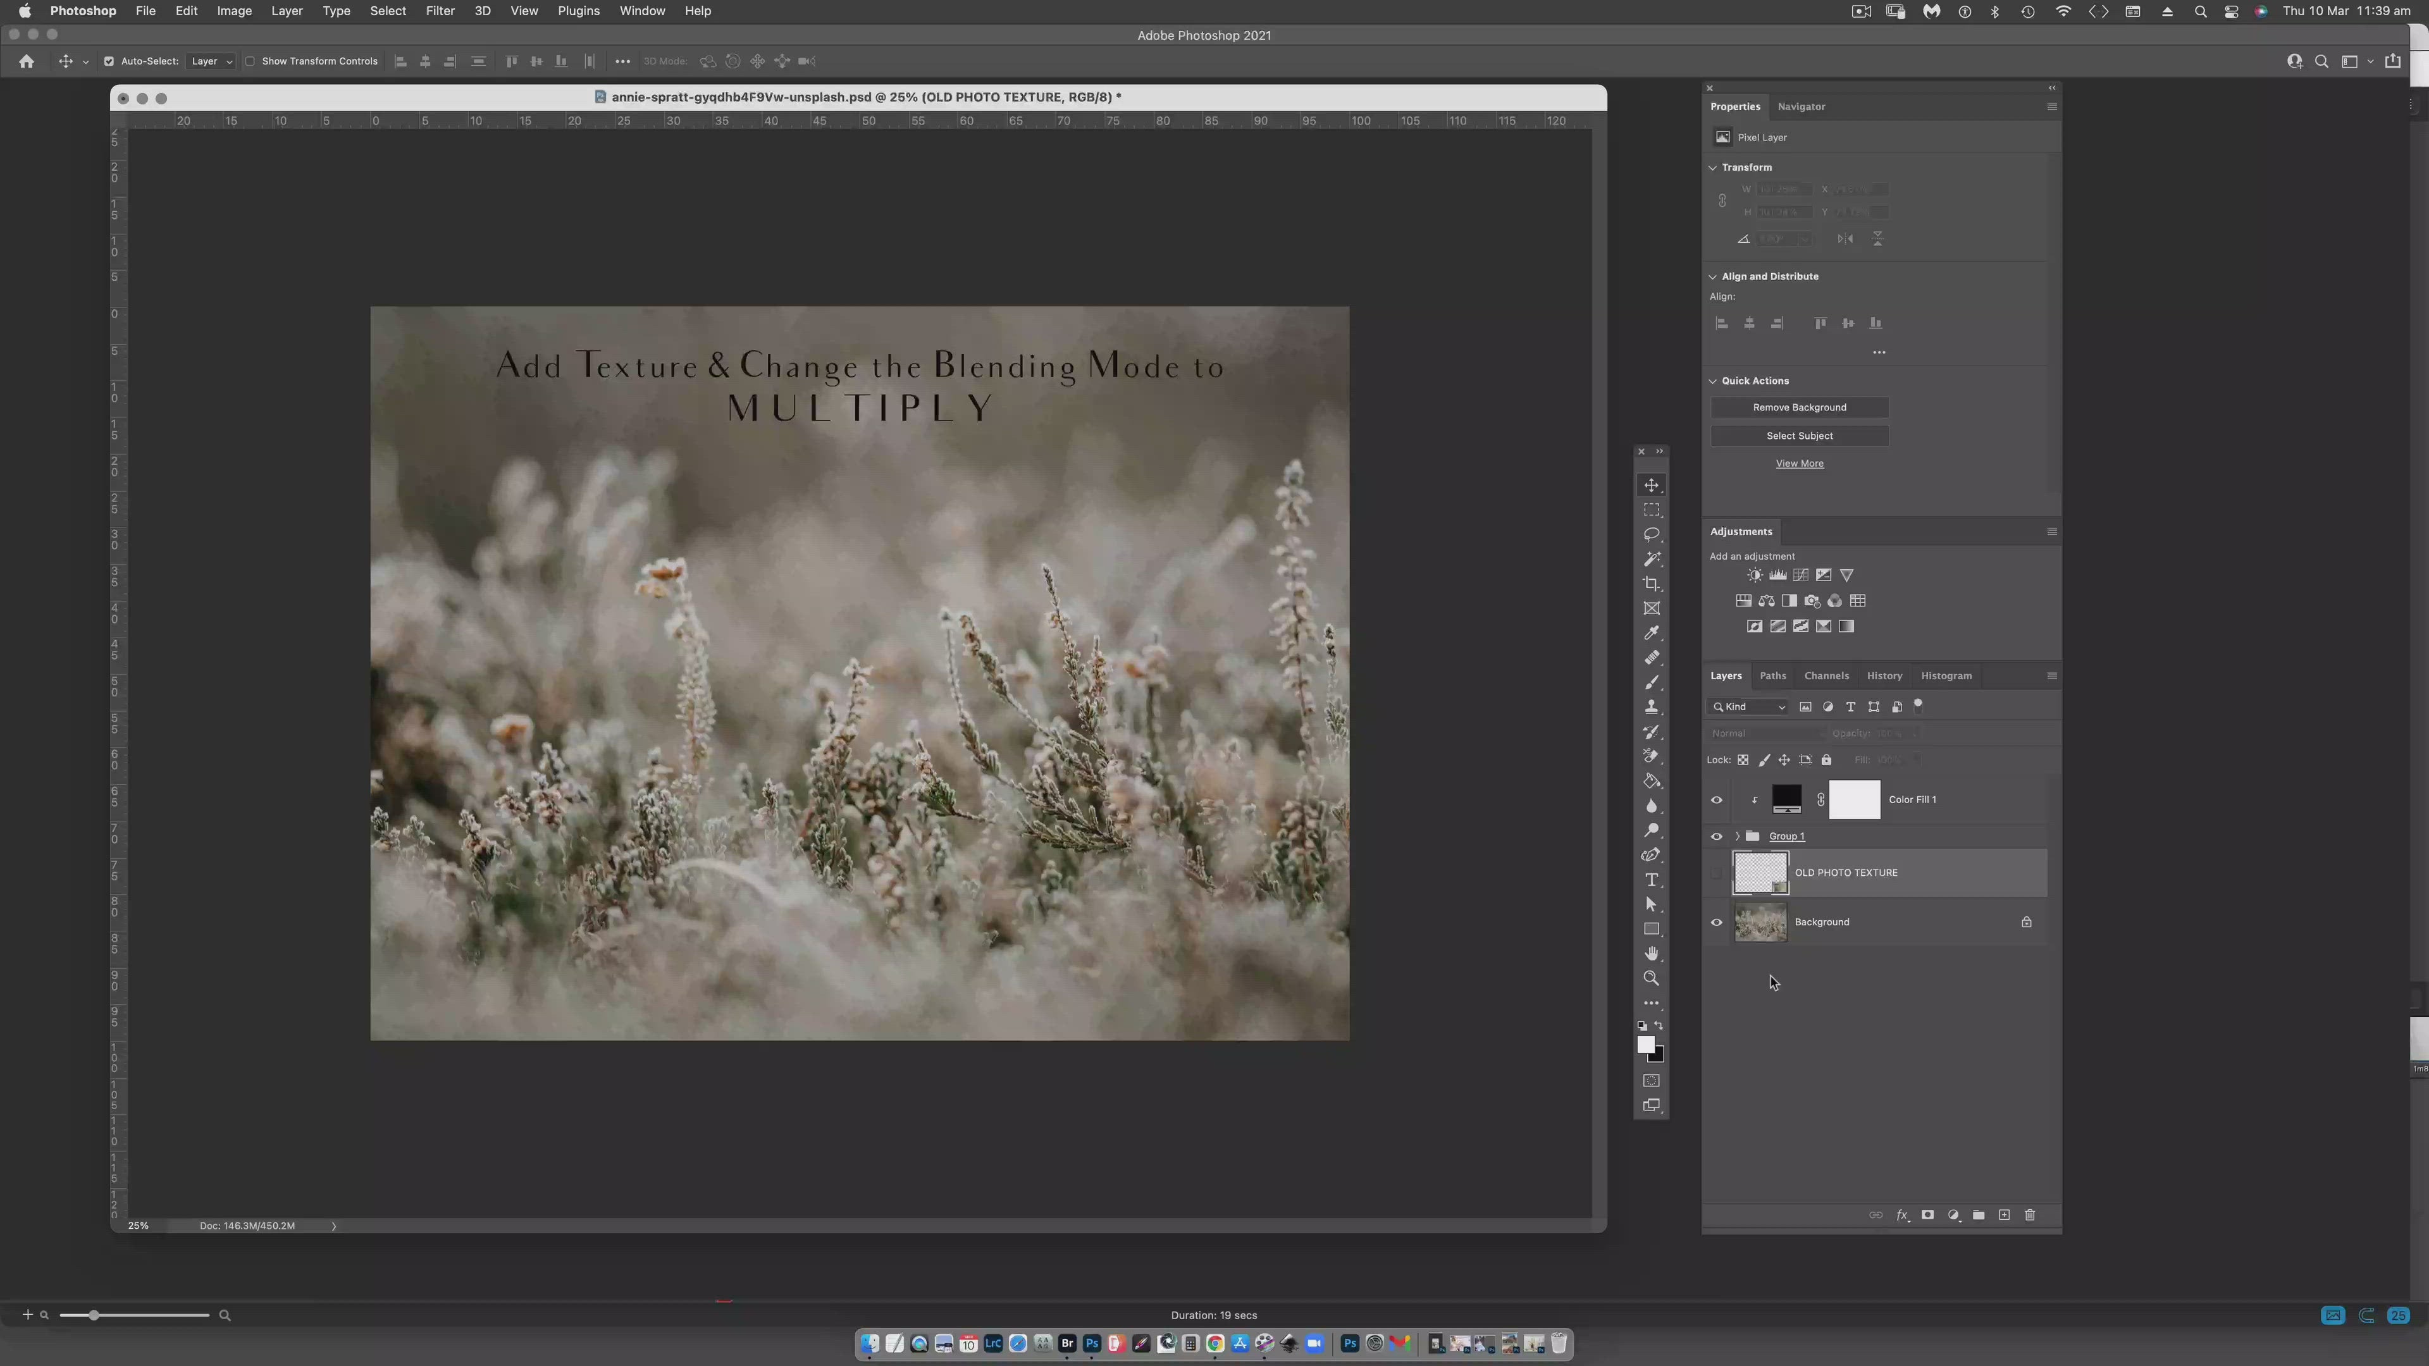Click the add layer mask icon
Viewport: 2429px width, 1366px height.
tap(1927, 1215)
